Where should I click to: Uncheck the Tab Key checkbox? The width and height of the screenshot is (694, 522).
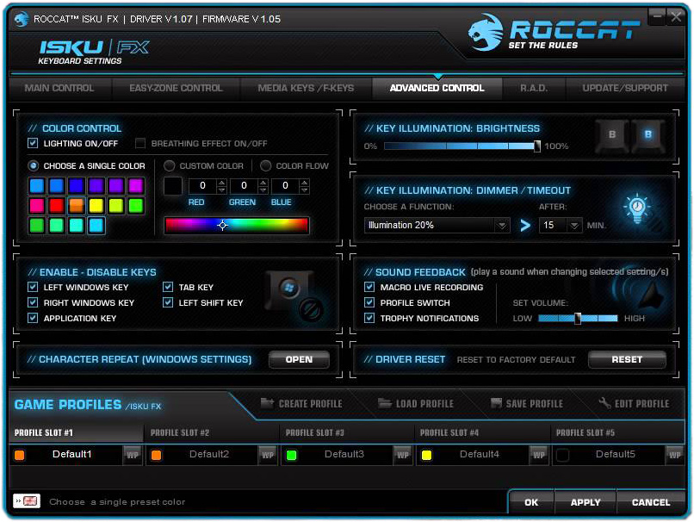coord(169,288)
